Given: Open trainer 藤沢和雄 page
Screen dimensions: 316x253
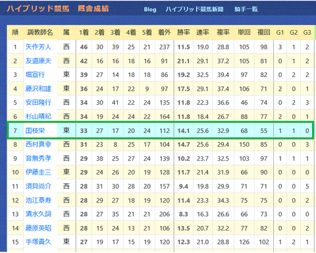Looking at the screenshot, I should 38,89.
